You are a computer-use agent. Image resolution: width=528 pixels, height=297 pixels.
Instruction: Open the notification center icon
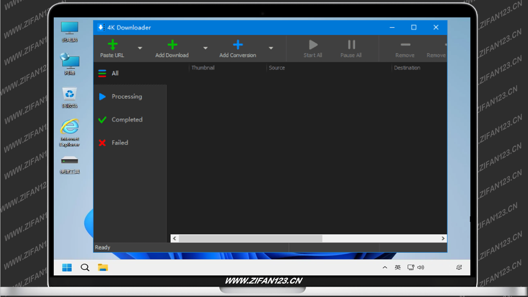[459, 267]
